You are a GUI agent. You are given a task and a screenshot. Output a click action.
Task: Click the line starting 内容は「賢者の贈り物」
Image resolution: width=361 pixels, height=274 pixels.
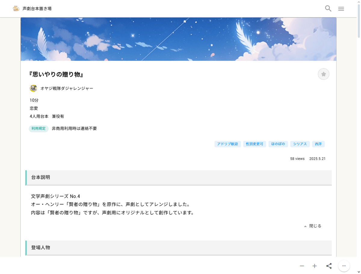coord(113,213)
